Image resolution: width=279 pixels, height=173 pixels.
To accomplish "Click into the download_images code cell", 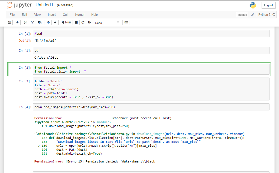I will click(x=151, y=107).
